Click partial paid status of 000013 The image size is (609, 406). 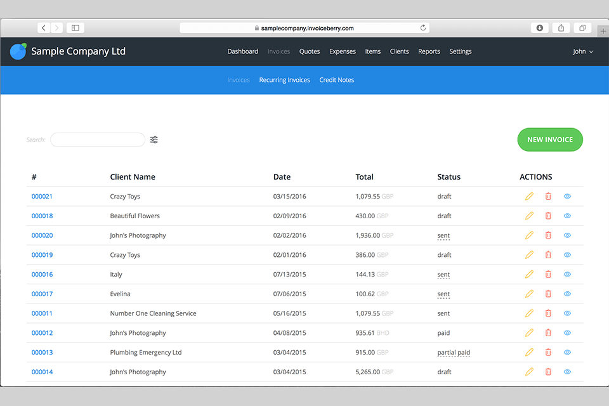point(454,352)
